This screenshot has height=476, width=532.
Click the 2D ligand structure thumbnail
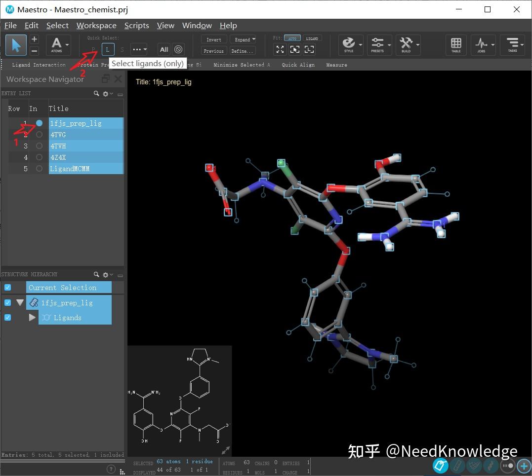(x=180, y=400)
